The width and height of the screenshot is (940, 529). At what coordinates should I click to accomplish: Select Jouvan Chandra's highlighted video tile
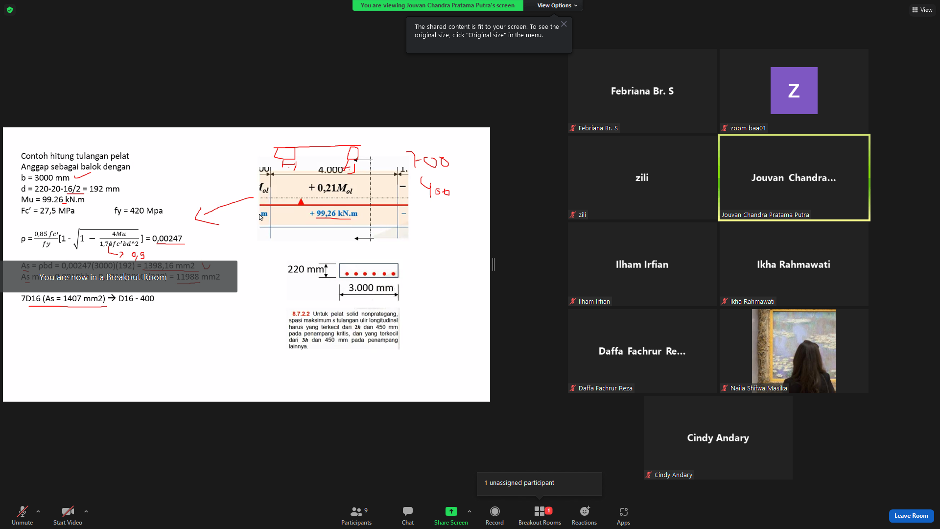click(794, 177)
